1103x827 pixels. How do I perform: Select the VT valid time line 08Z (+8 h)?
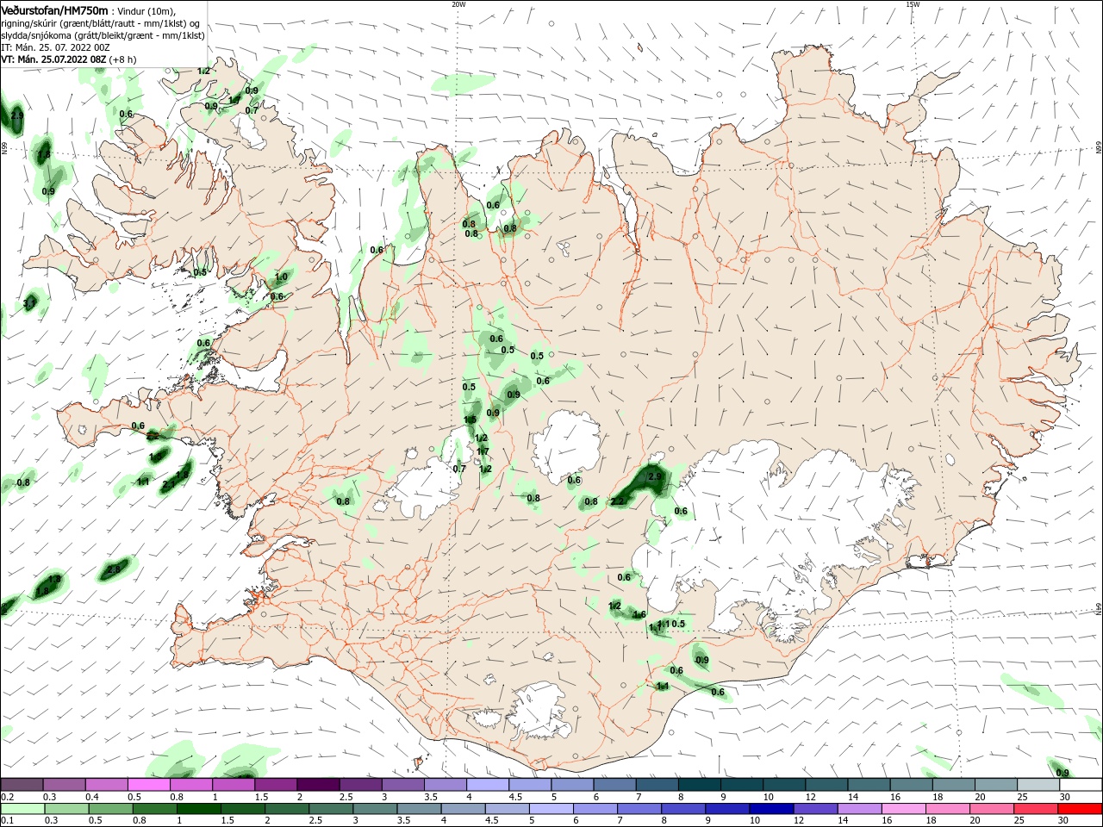click(68, 59)
